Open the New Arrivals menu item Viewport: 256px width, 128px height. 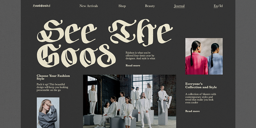coord(89,6)
